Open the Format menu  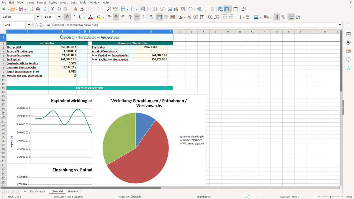41,2
